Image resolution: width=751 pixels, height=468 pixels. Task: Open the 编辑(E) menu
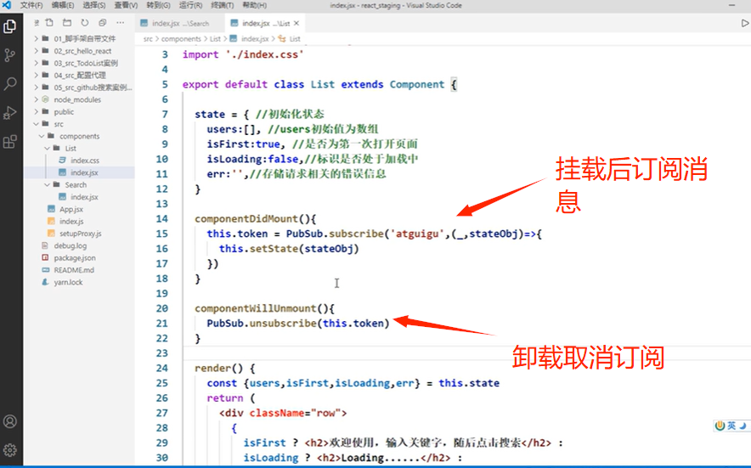(63, 5)
